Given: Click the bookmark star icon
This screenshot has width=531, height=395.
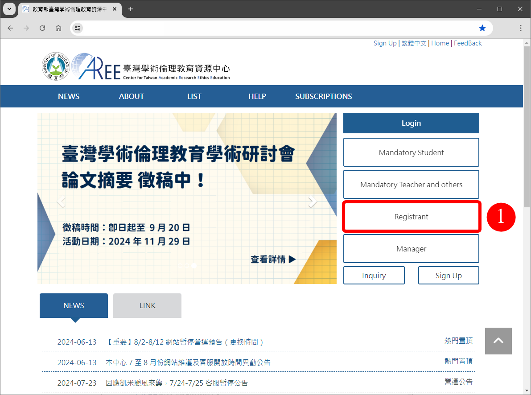Looking at the screenshot, I should coord(482,28).
